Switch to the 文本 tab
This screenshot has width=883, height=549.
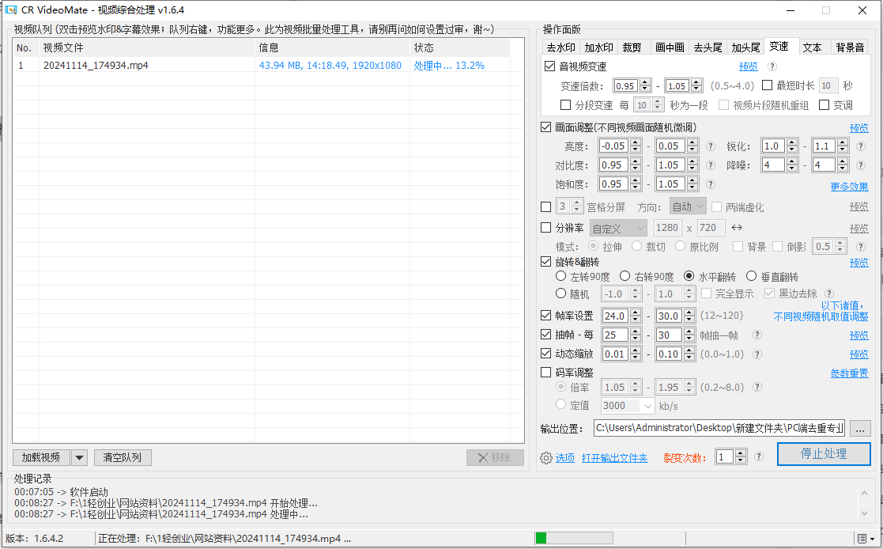click(x=813, y=47)
